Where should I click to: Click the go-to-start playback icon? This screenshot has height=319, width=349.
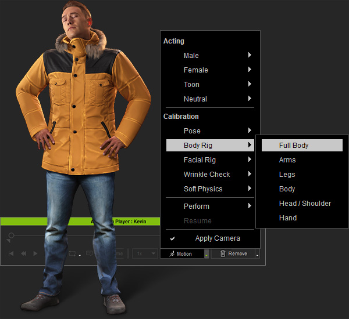(11, 253)
